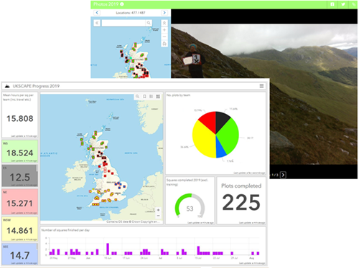Select the yellow slice of the pie chart

203,141
